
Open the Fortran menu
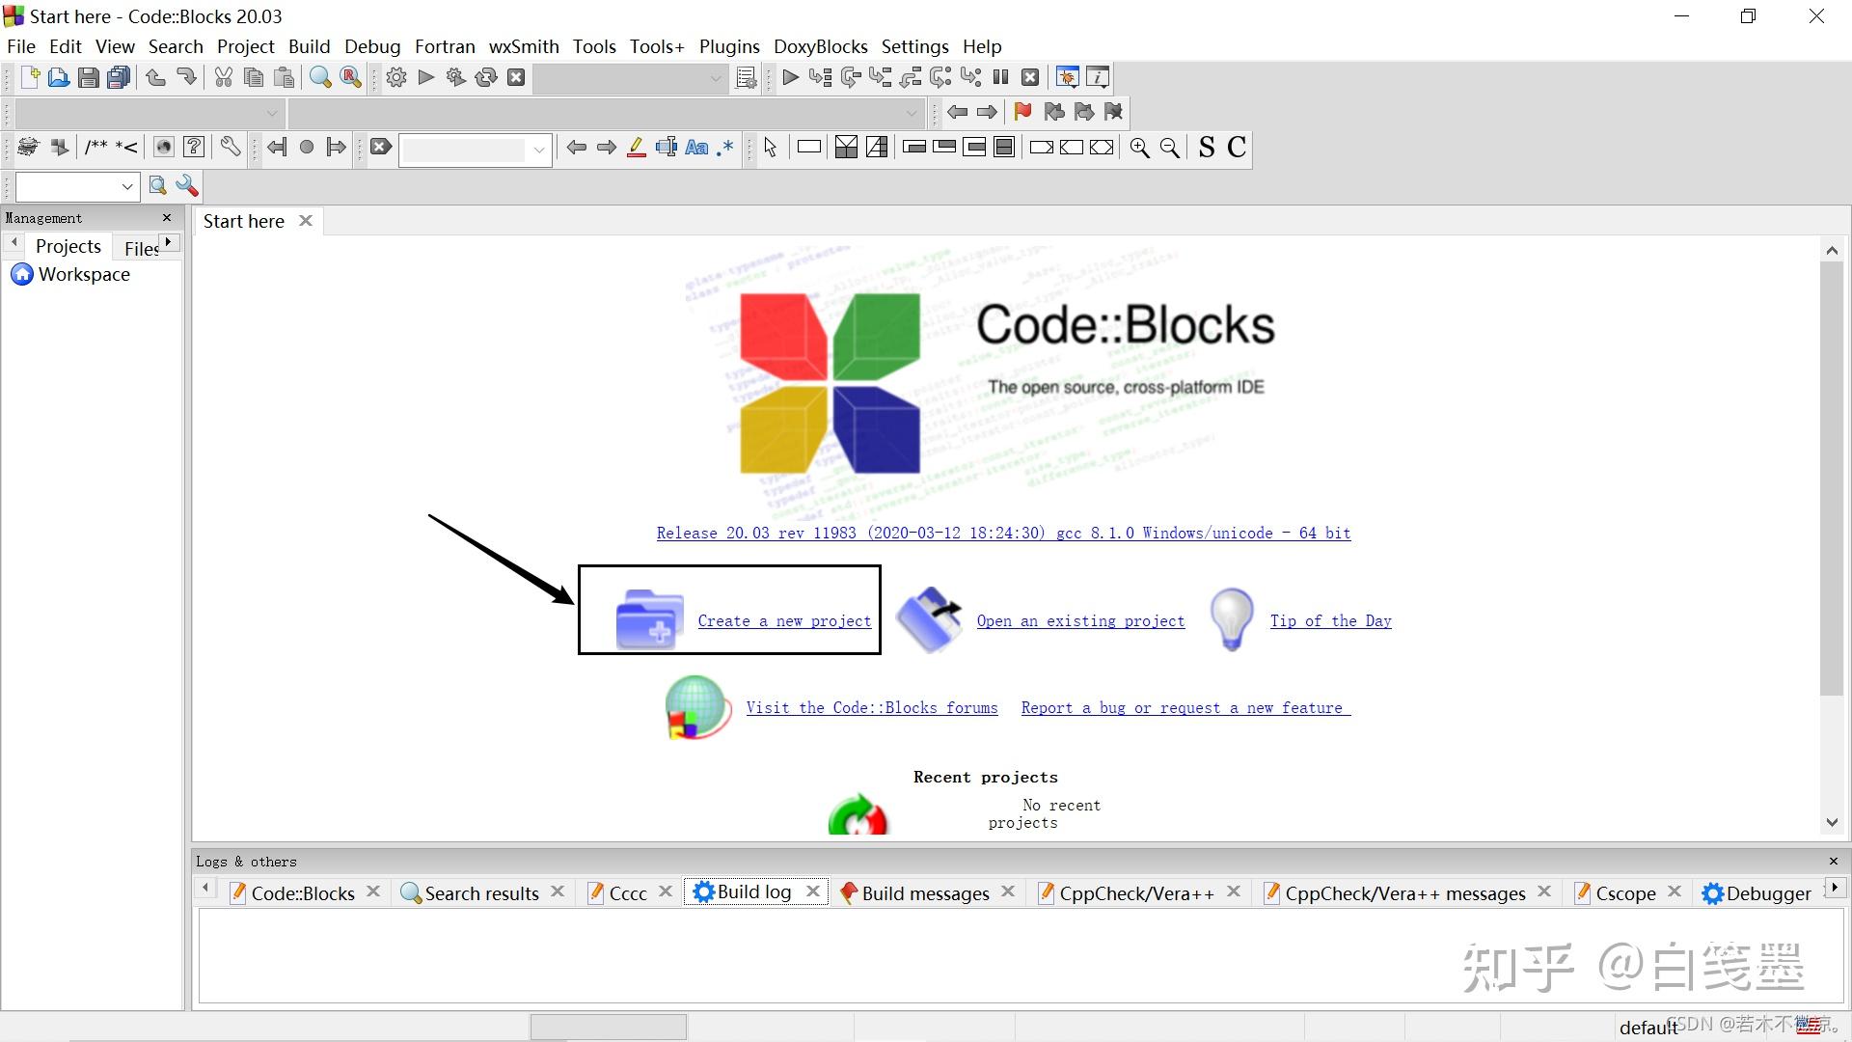445,45
